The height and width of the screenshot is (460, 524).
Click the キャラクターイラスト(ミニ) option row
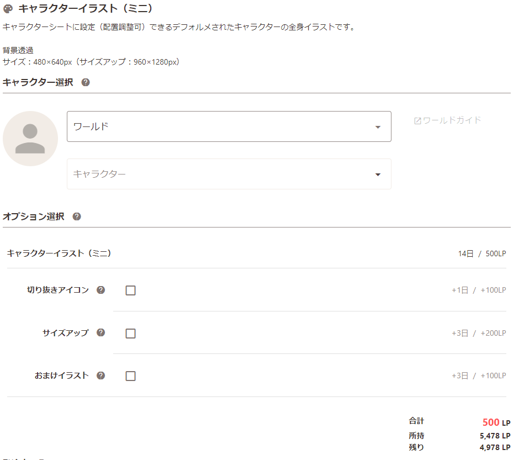pos(257,253)
